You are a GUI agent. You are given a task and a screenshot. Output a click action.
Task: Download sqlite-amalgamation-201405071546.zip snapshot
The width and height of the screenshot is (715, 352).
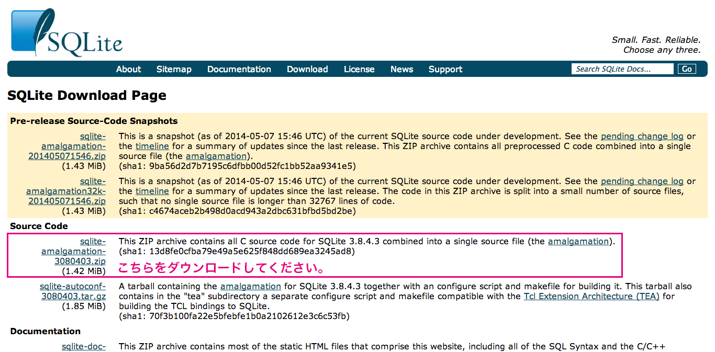coord(67,146)
